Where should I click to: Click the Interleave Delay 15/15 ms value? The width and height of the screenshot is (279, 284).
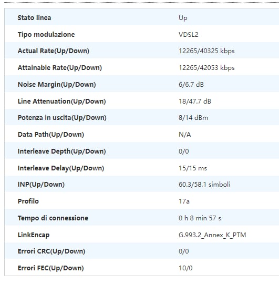[192, 168]
